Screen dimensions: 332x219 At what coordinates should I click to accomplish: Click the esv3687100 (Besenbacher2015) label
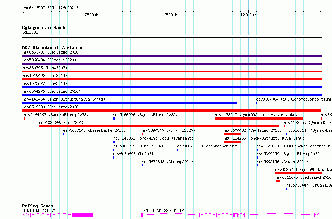pyautogui.click(x=94, y=130)
